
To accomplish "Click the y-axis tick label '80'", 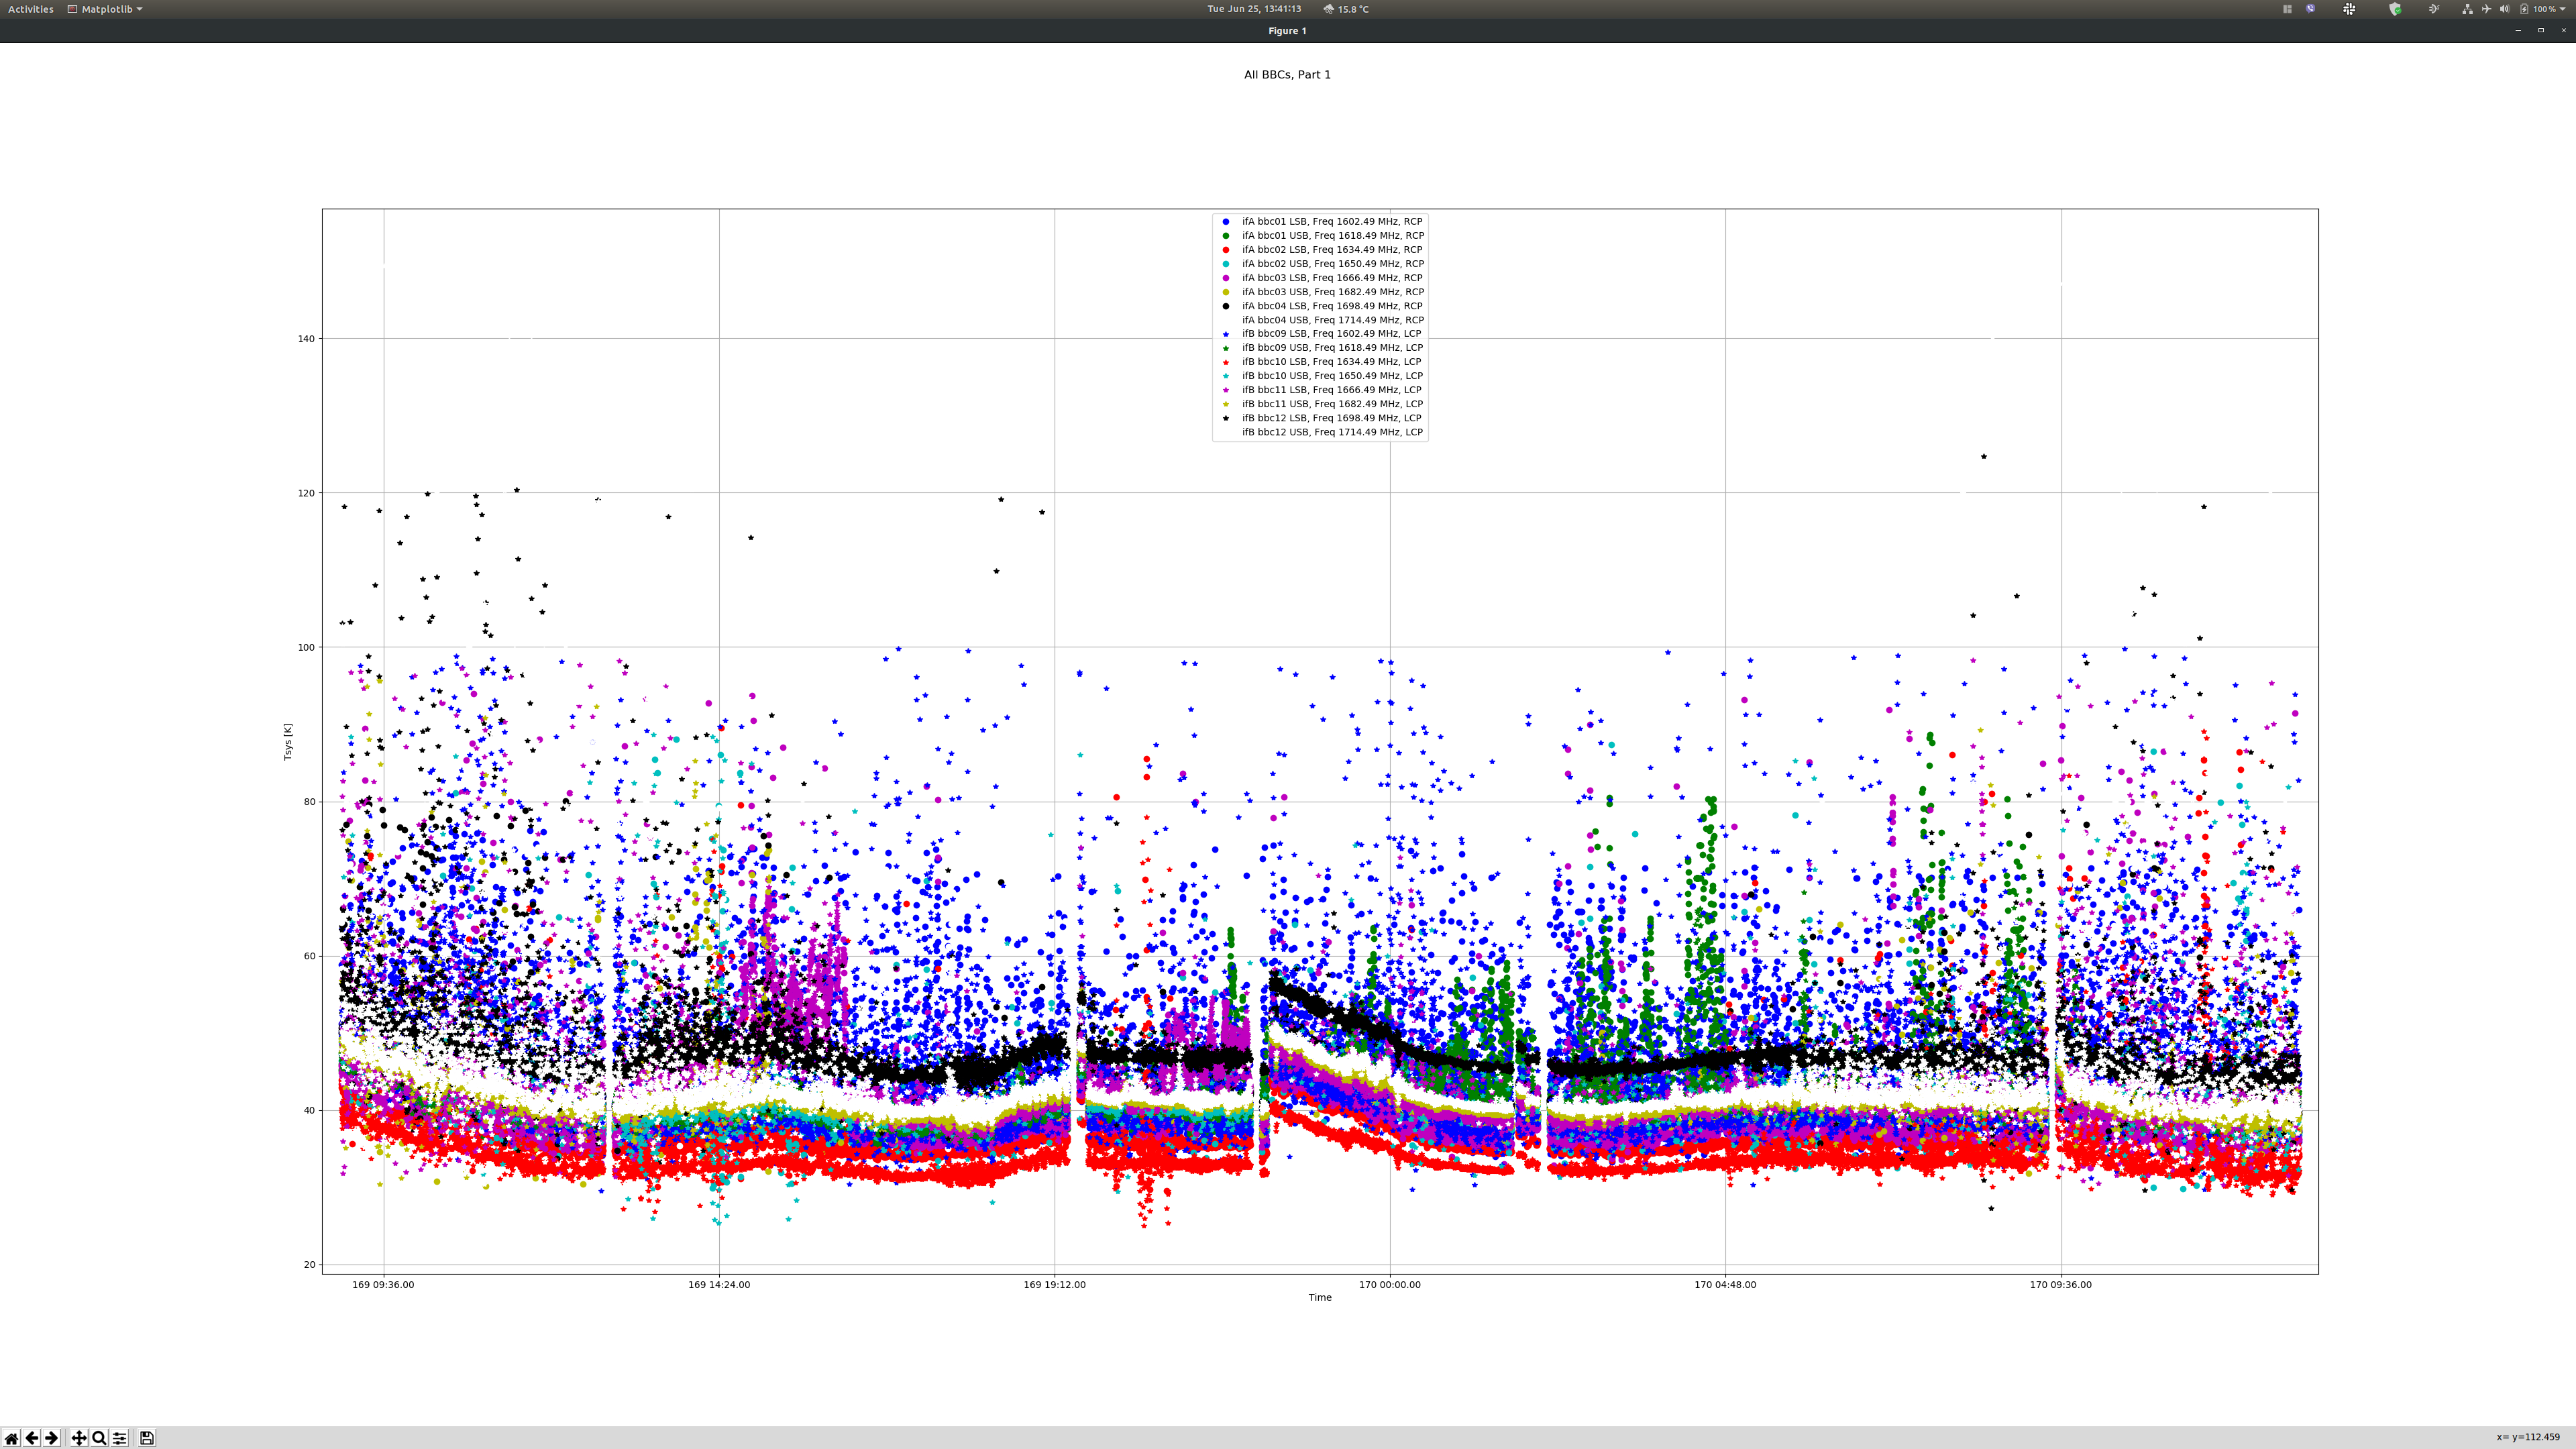I will pos(309,802).
